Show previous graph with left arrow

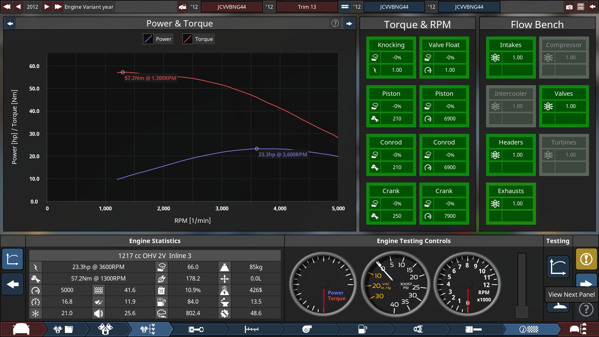pyautogui.click(x=10, y=23)
